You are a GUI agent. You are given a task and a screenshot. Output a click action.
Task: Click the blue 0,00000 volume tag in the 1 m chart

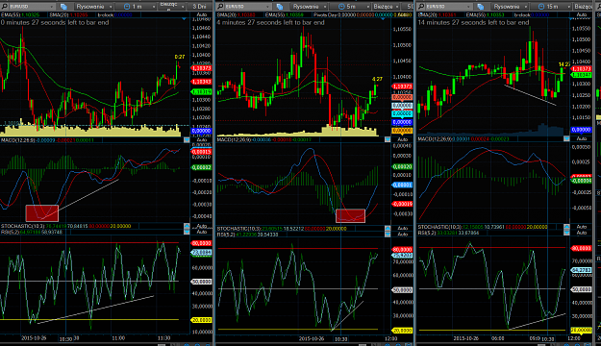pyautogui.click(x=201, y=131)
